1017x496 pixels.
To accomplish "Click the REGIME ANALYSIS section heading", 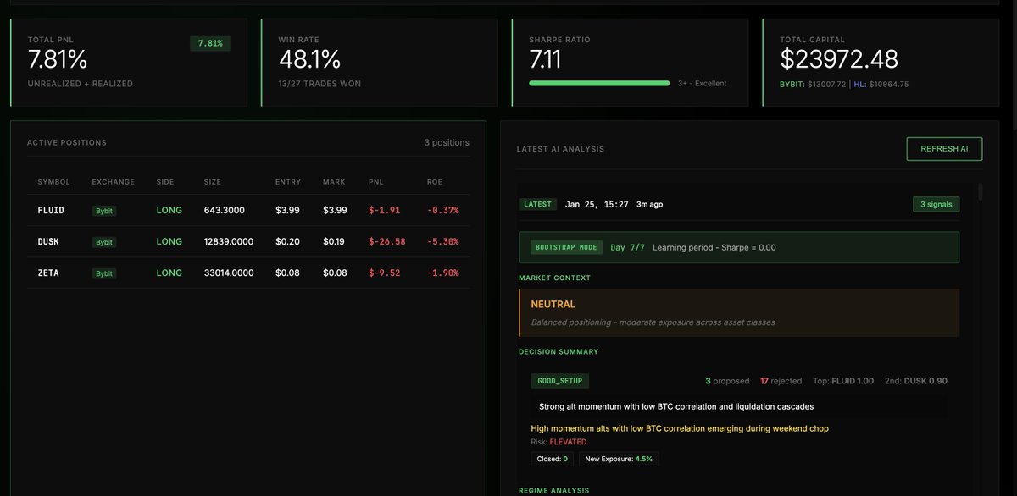I will tap(553, 490).
